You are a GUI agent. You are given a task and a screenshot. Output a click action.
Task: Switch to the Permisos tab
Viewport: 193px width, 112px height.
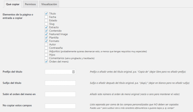point(30,4)
